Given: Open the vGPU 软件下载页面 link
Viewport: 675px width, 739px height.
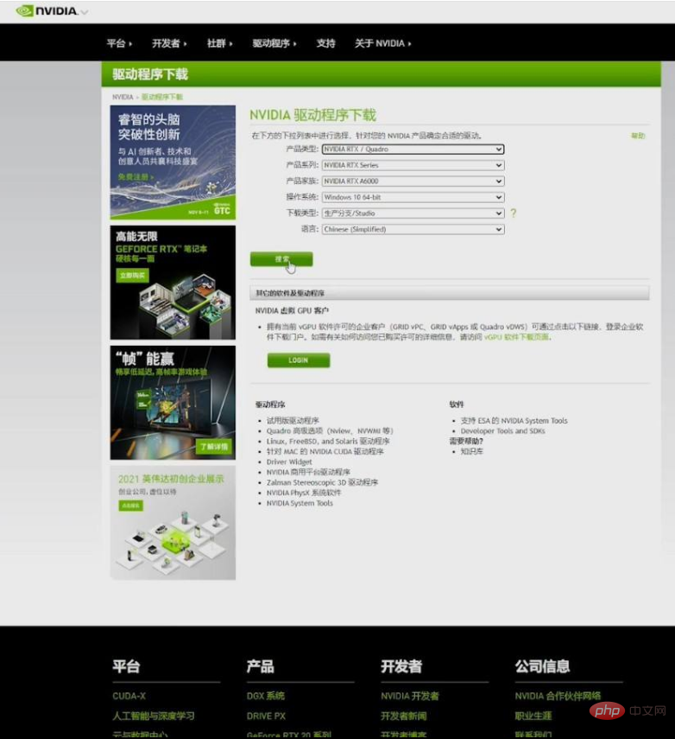Looking at the screenshot, I should pos(517,337).
